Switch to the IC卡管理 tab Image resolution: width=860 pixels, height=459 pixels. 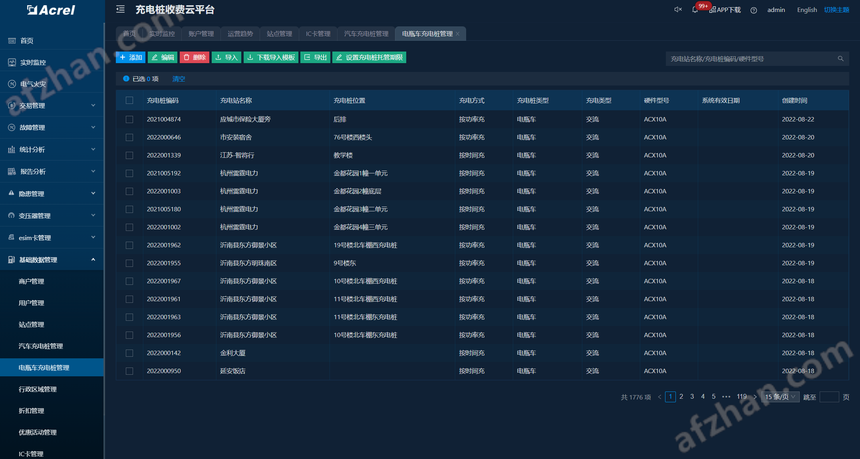click(318, 34)
